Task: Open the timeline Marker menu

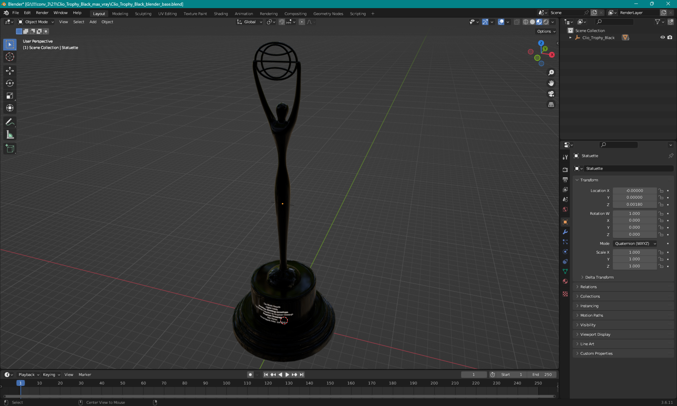Action: pyautogui.click(x=85, y=375)
